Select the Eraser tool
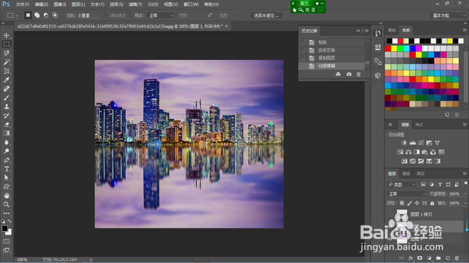The height and width of the screenshot is (263, 469). click(6, 124)
